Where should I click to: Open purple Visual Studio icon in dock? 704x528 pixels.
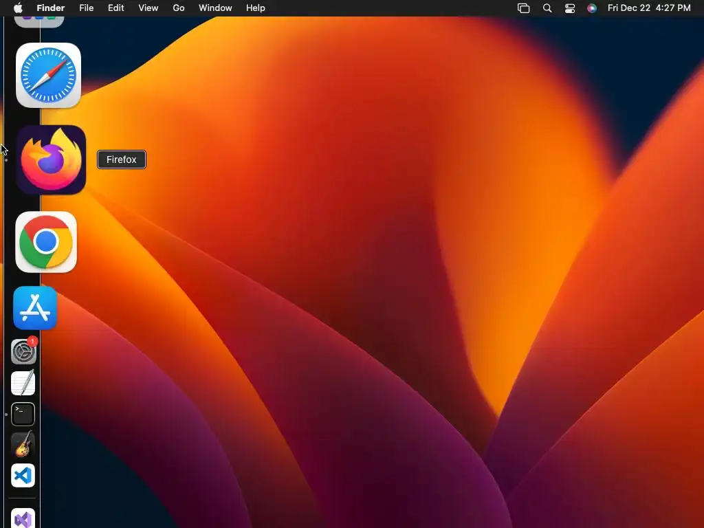point(23,518)
